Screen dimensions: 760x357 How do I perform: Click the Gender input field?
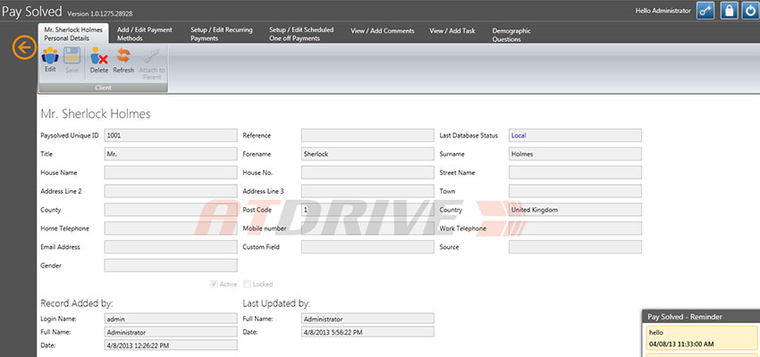(171, 266)
